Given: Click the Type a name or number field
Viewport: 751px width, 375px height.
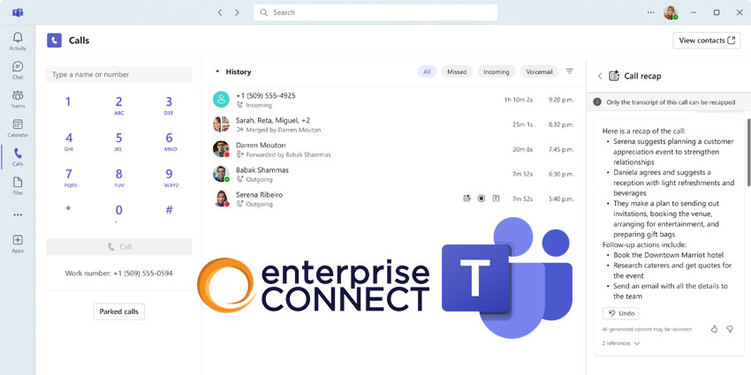Looking at the screenshot, I should tap(118, 75).
